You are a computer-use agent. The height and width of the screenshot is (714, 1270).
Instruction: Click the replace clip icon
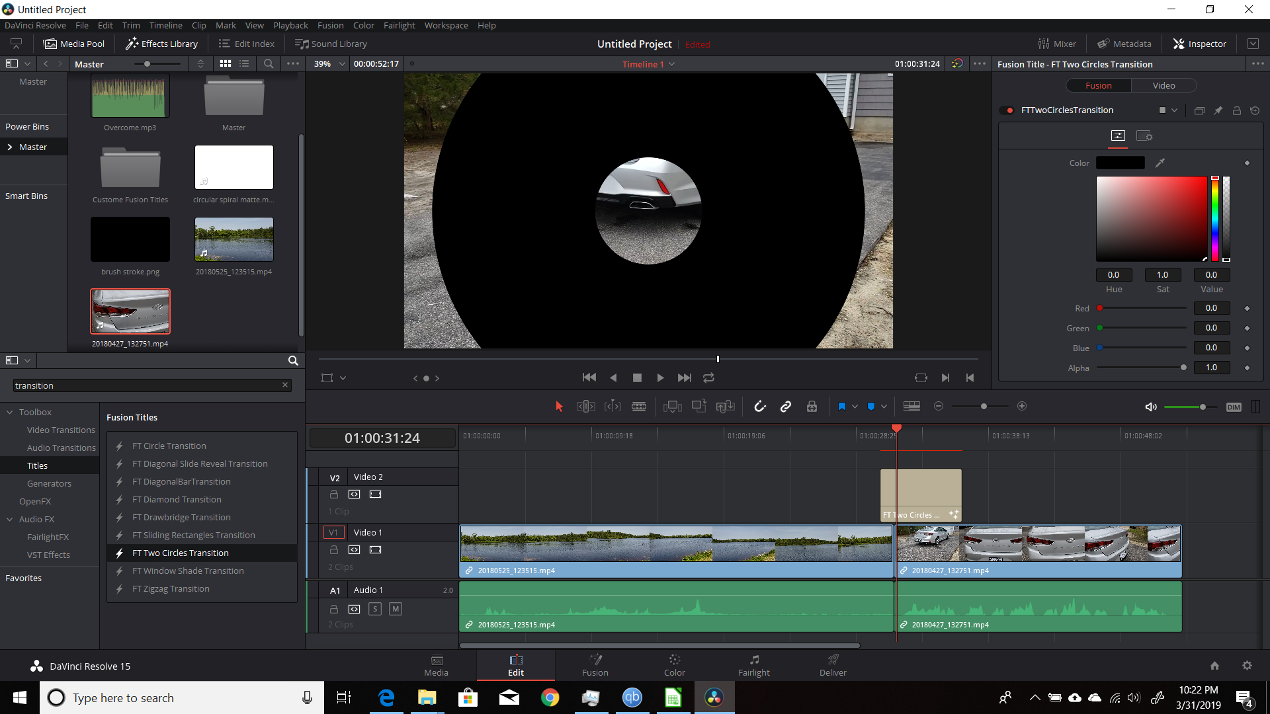coord(726,407)
